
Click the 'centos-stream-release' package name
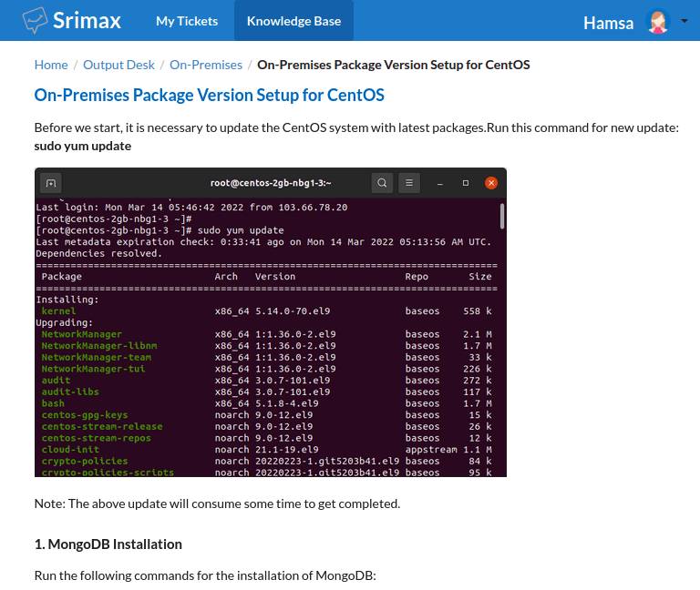[x=102, y=426]
